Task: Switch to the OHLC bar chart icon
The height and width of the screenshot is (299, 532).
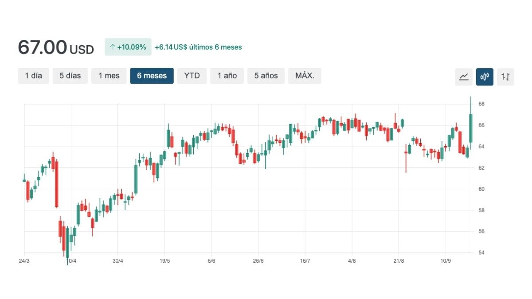Action: [x=505, y=77]
